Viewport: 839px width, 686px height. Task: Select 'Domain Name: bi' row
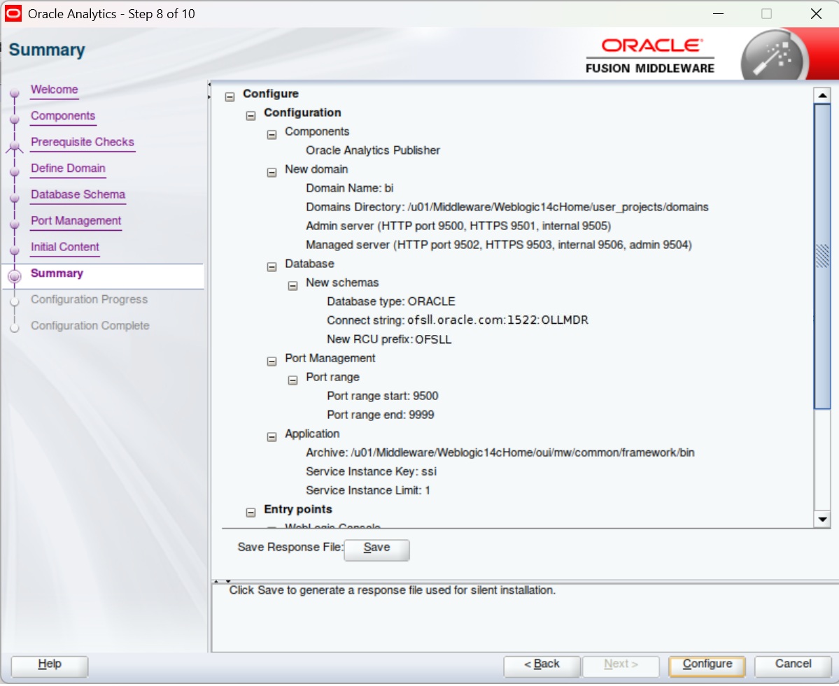point(349,188)
